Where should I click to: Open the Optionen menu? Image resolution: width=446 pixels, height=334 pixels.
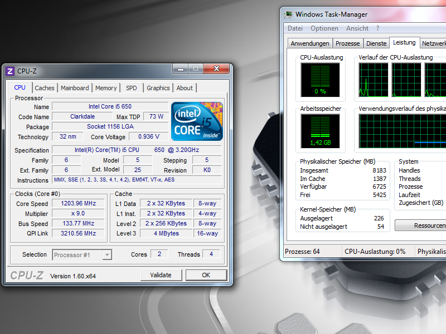pyautogui.click(x=324, y=28)
